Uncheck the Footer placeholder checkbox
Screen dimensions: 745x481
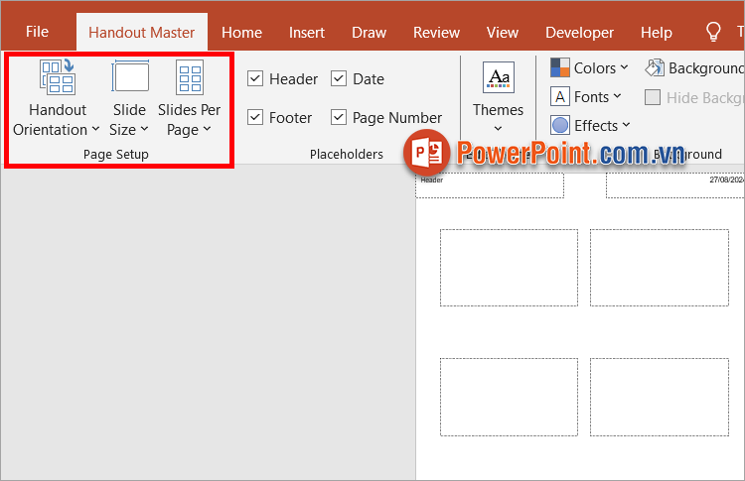[x=255, y=117]
